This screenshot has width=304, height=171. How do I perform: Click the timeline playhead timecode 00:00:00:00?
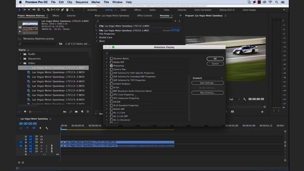click(x=28, y=123)
